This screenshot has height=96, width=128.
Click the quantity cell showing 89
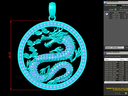125,16
